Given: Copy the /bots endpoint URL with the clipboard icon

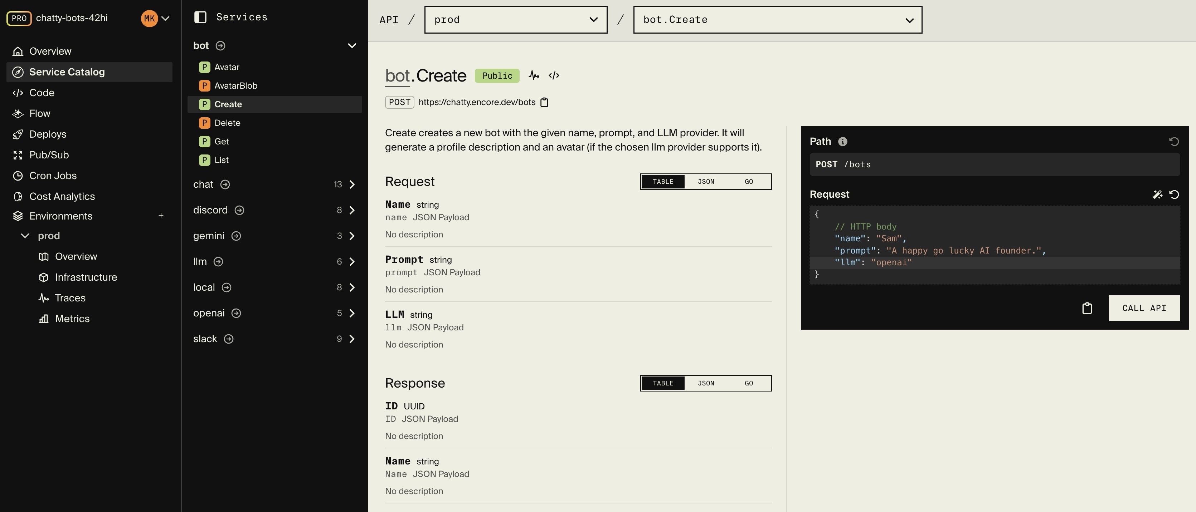Looking at the screenshot, I should click(x=545, y=102).
